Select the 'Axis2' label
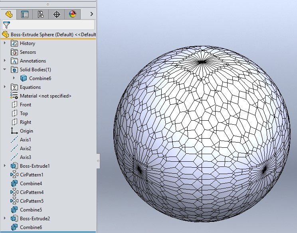The width and height of the screenshot is (297, 233). click(x=26, y=148)
